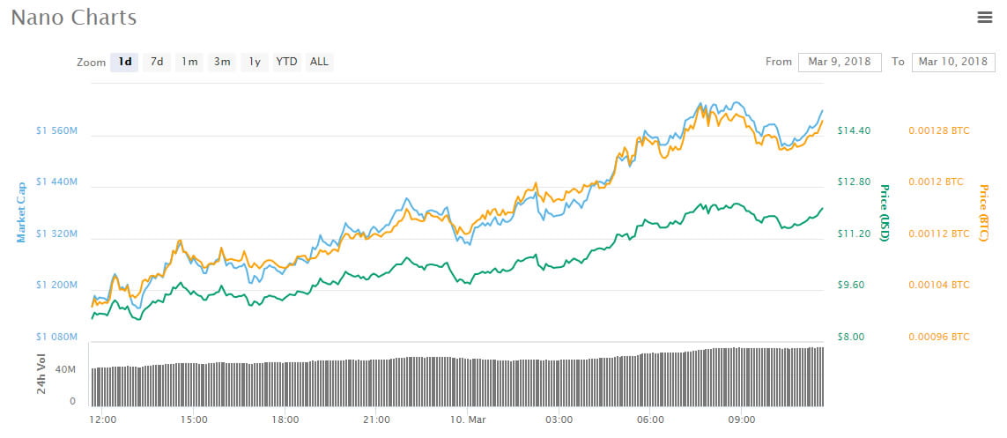Screen dimensions: 1007x438
Task: Open the chart hamburger menu icon
Action: (x=984, y=18)
